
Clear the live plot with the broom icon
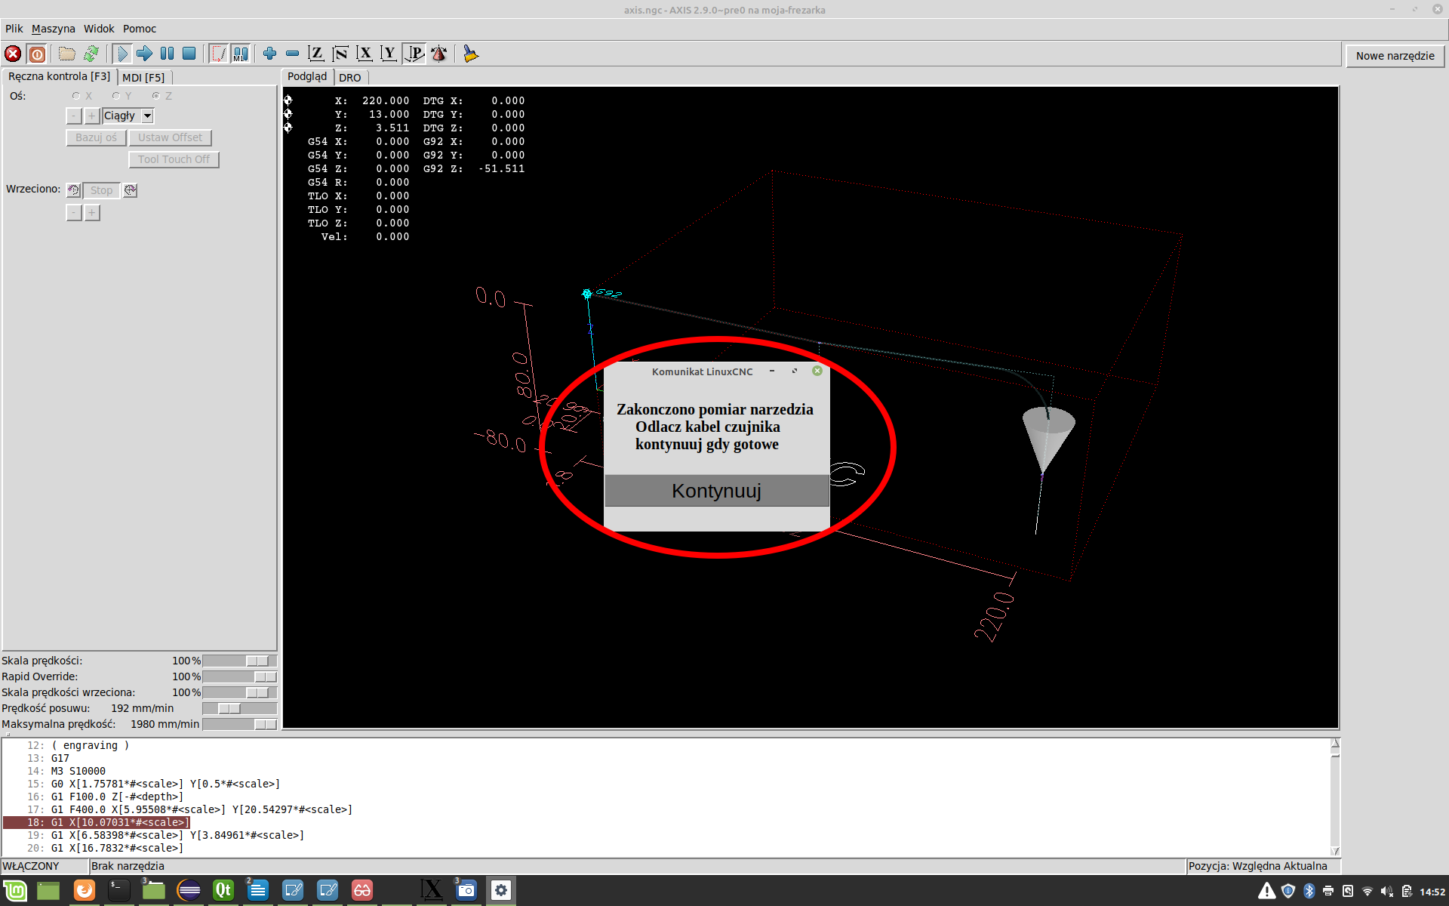[470, 54]
